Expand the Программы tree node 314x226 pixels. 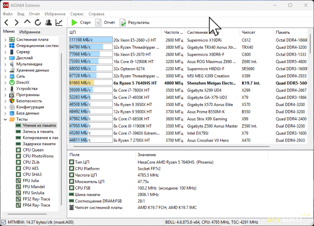5,95
